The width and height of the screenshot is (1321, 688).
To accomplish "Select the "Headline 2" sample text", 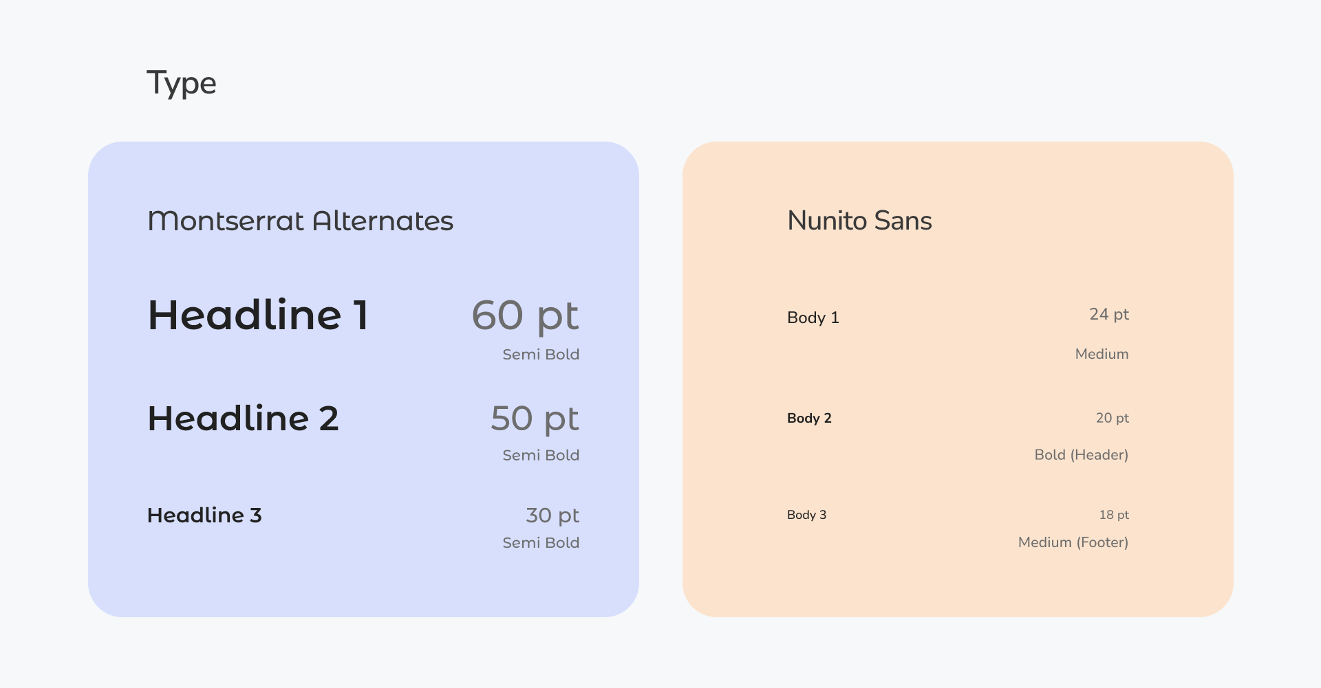I will (x=243, y=419).
